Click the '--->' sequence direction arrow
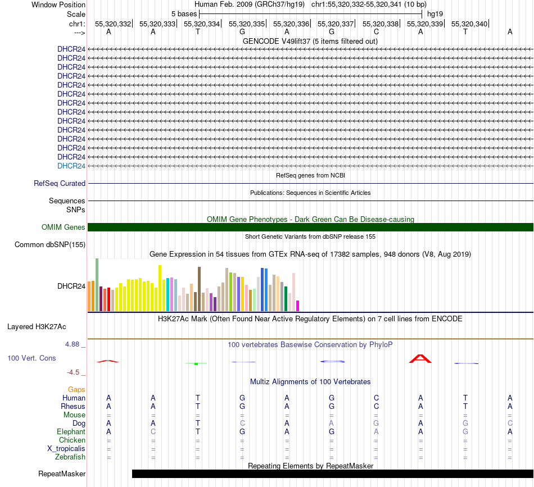Viewport: 534px width, 487px height. click(79, 33)
